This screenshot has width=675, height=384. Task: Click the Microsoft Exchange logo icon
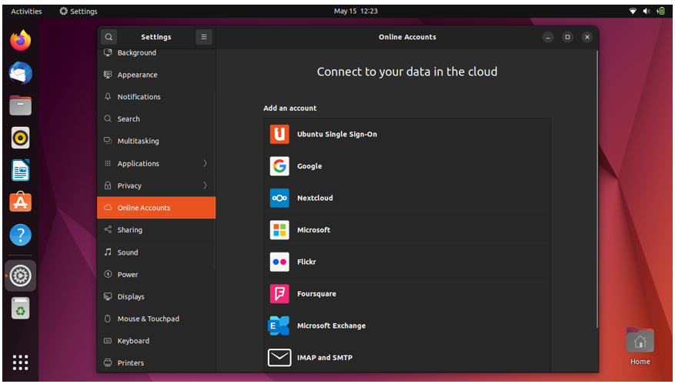click(279, 326)
